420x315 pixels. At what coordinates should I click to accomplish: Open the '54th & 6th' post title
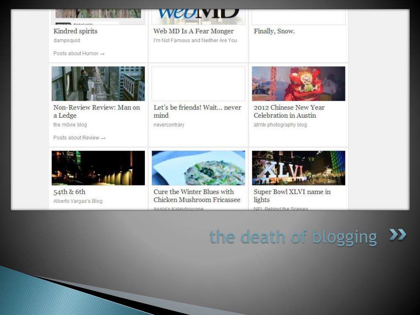(69, 192)
